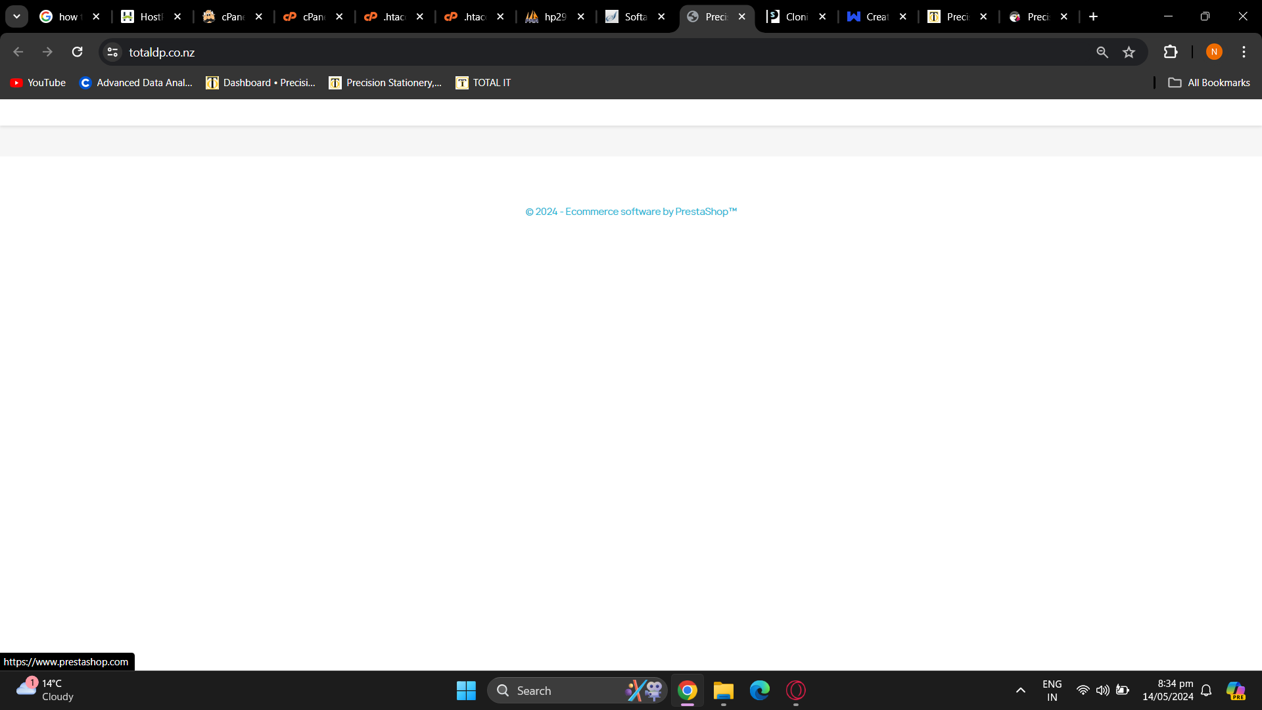Image resolution: width=1262 pixels, height=710 pixels.
Task: Expand the tab search dropdown arrow
Action: pos(16,16)
